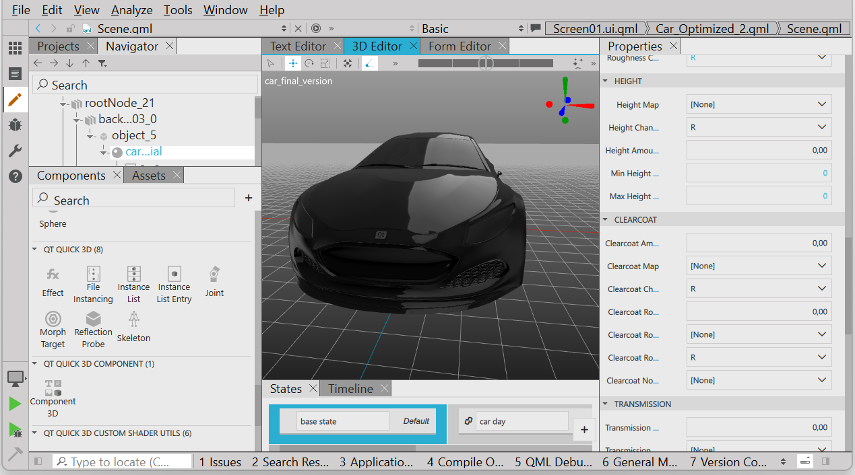Toggle the file lock next to Scene.qml

pyautogui.click(x=69, y=28)
